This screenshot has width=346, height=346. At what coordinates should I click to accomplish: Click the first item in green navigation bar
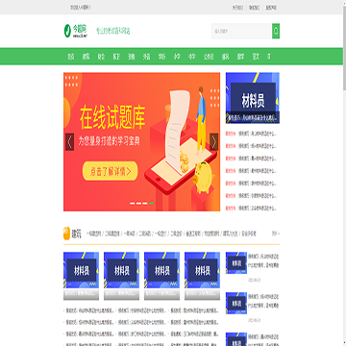tap(71, 57)
